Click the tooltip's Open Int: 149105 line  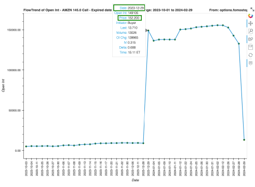click(x=126, y=13)
